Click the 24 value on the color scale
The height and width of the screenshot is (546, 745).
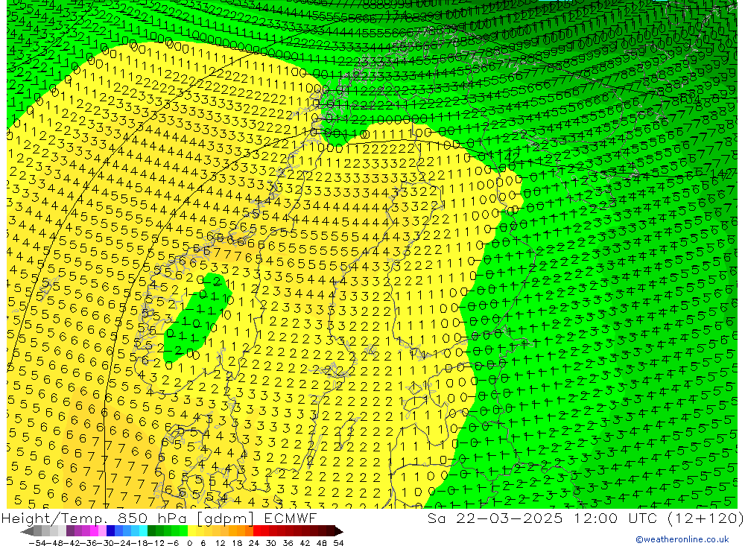(x=254, y=543)
